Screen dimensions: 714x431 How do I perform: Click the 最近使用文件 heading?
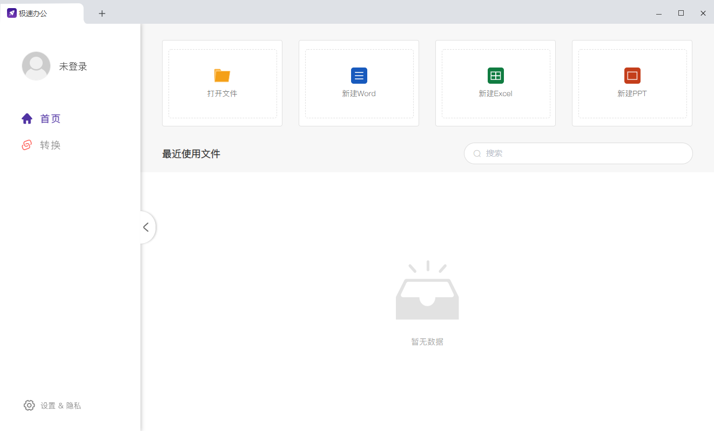click(191, 153)
